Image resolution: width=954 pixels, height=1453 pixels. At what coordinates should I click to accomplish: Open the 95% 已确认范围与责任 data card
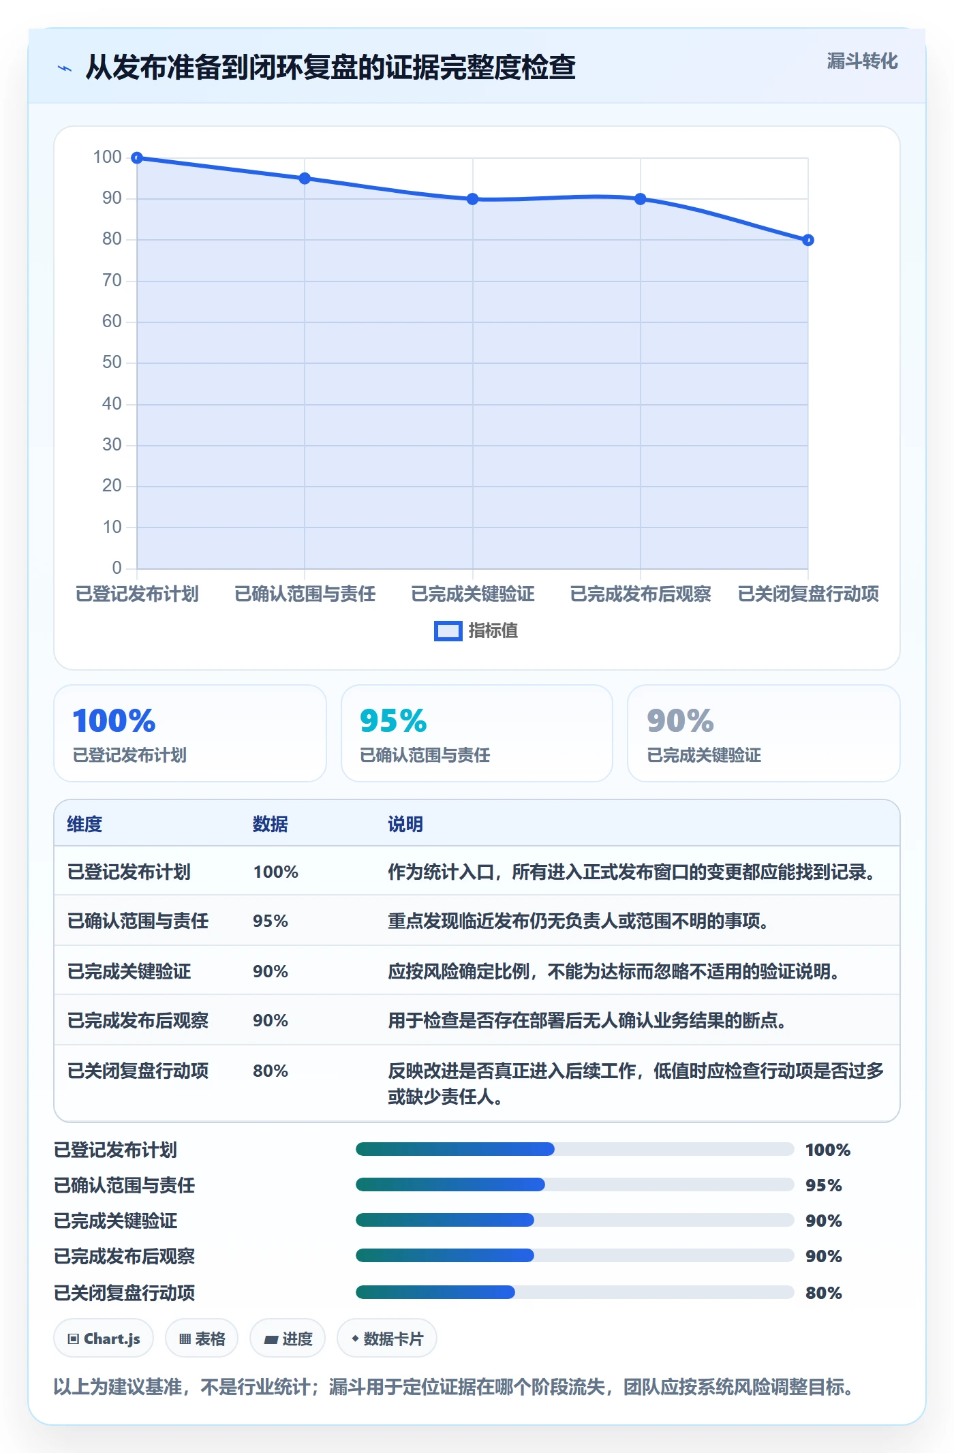tap(477, 733)
